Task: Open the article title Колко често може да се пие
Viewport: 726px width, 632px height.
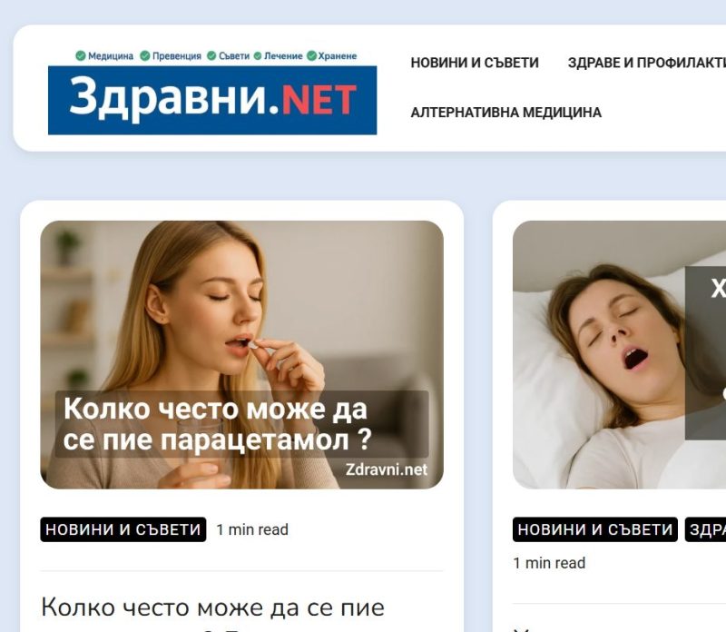Action: point(213,607)
